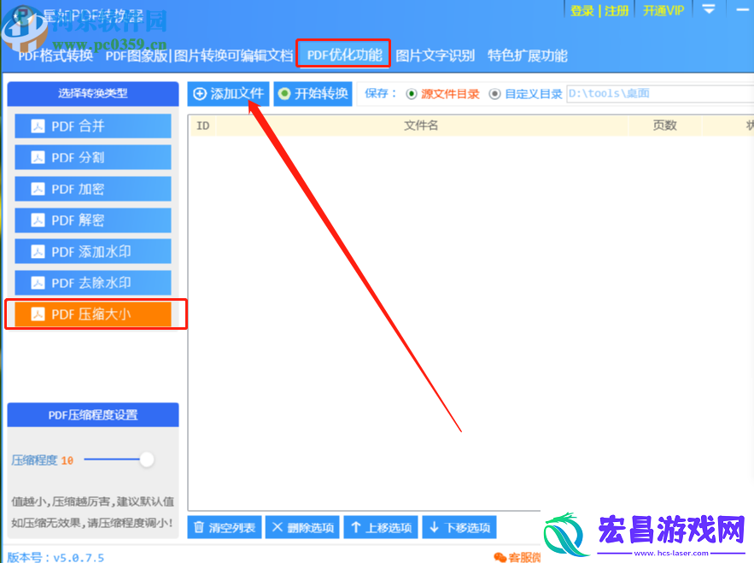Viewport: 754px width, 563px height.
Task: Select the PDF优化功能 tab
Action: click(x=344, y=55)
